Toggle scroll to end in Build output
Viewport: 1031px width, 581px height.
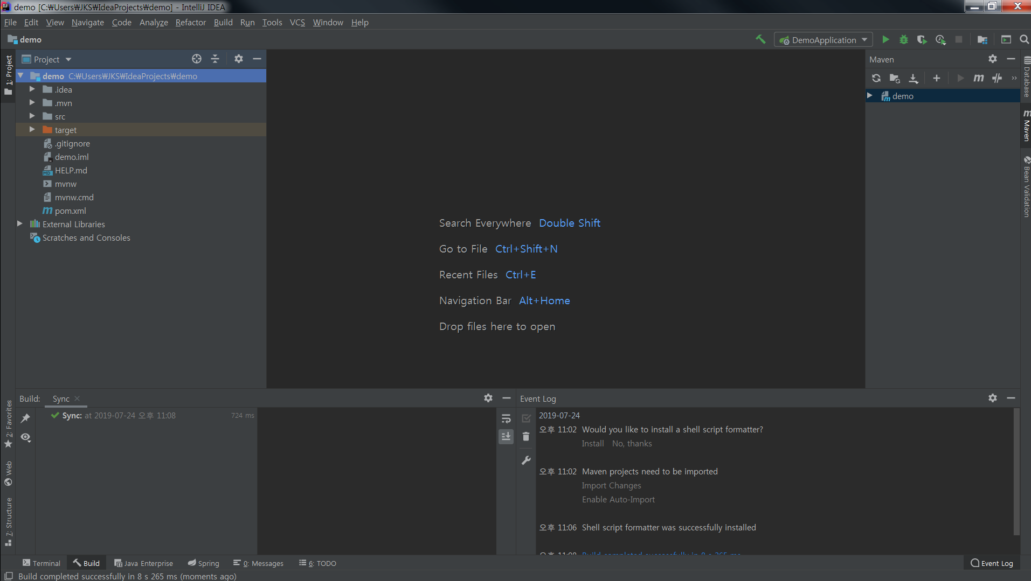click(506, 437)
